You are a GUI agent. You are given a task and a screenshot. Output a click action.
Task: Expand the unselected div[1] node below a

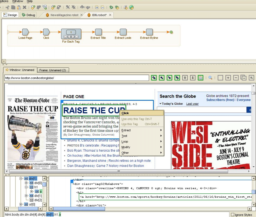click(x=26, y=196)
